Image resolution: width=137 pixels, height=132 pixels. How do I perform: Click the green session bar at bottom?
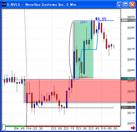pyautogui.click(x=15, y=126)
